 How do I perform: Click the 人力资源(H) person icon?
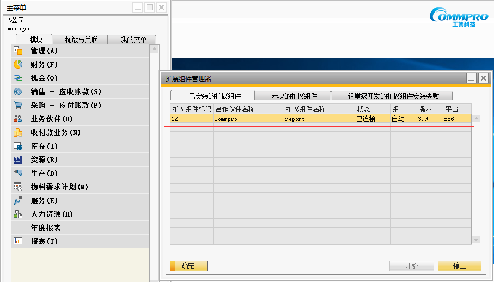(x=18, y=214)
